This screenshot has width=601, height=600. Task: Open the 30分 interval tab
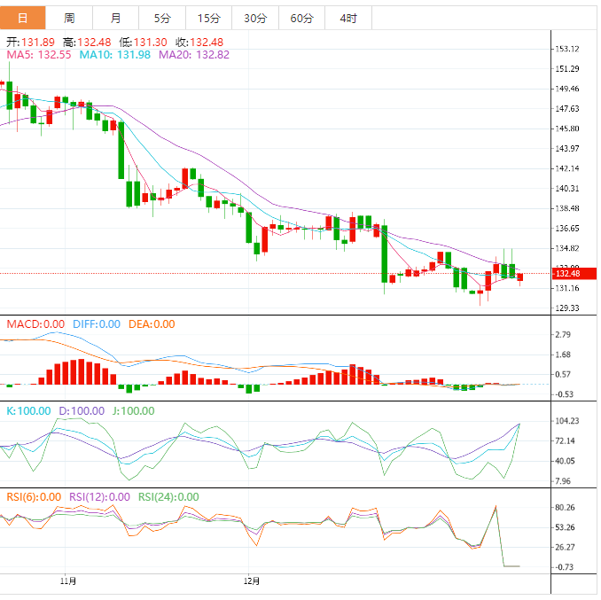tap(255, 18)
